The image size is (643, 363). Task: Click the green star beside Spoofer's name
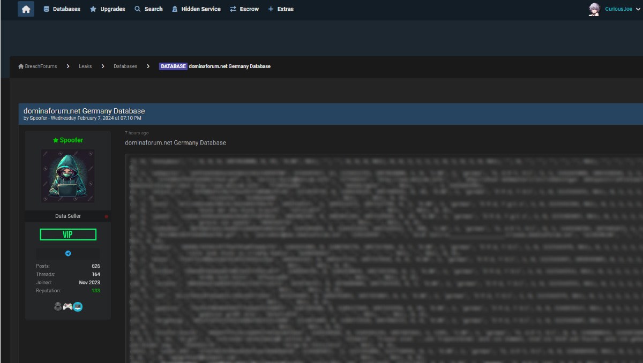[x=55, y=140]
